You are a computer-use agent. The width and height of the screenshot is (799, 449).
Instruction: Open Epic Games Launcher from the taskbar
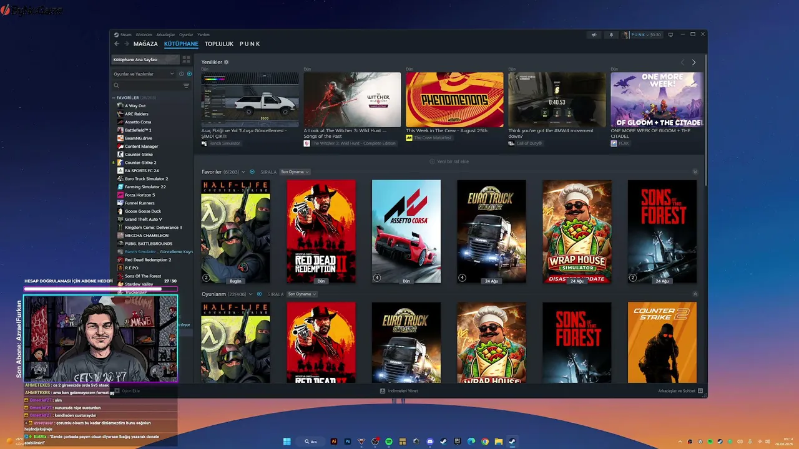coord(458,442)
